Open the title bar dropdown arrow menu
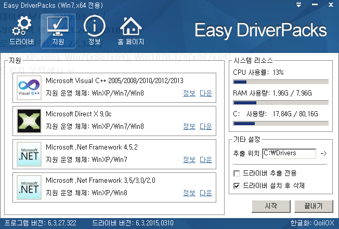339x229 pixels. point(299,5)
